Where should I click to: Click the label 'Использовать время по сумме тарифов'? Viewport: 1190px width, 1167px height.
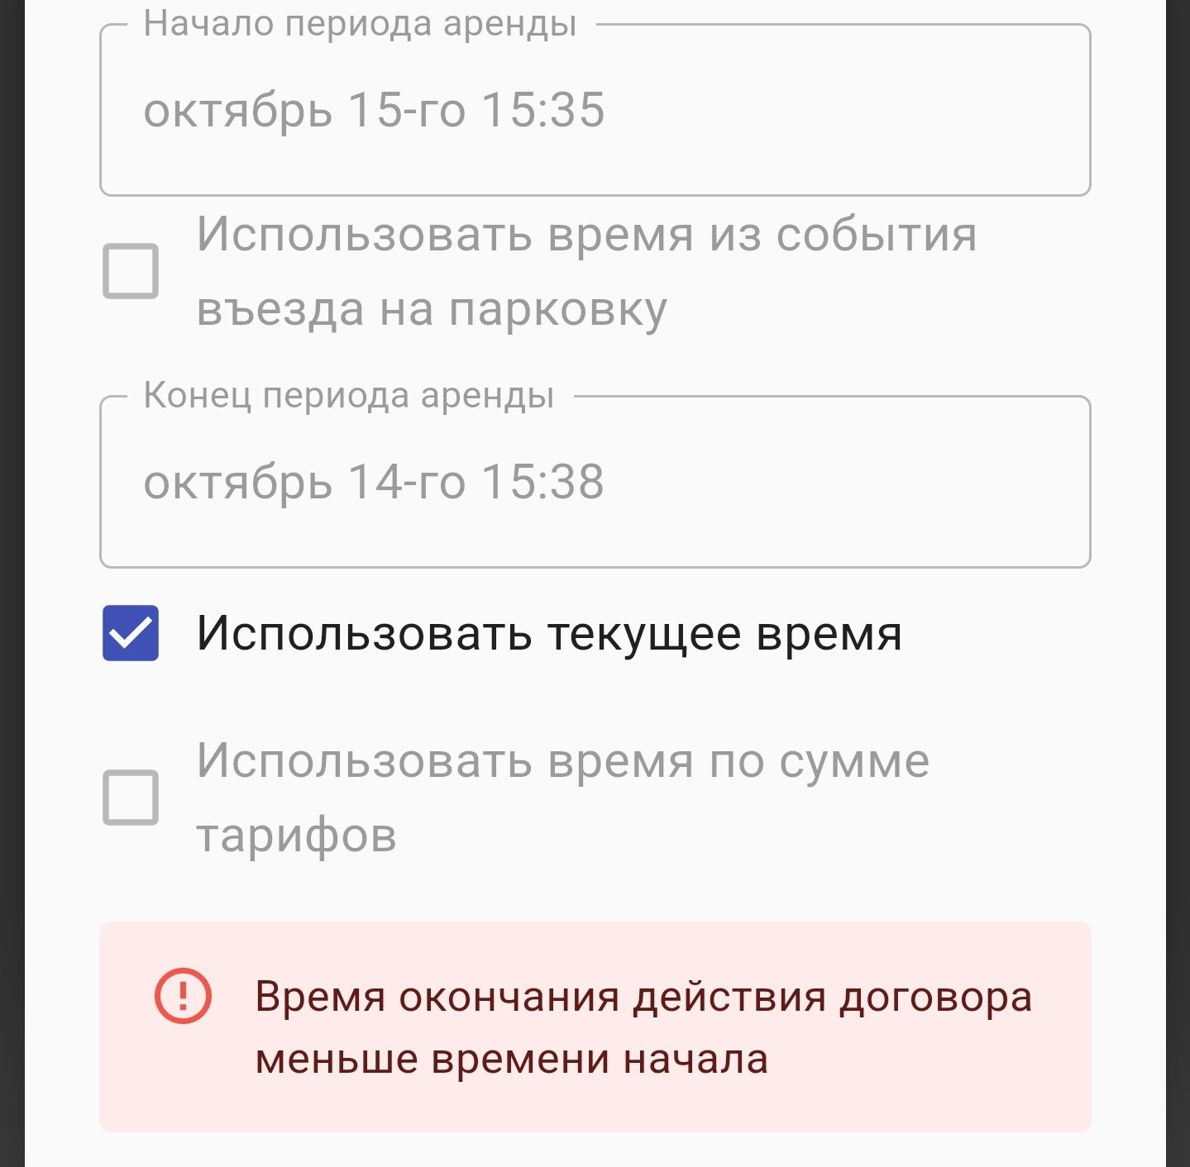(x=562, y=761)
